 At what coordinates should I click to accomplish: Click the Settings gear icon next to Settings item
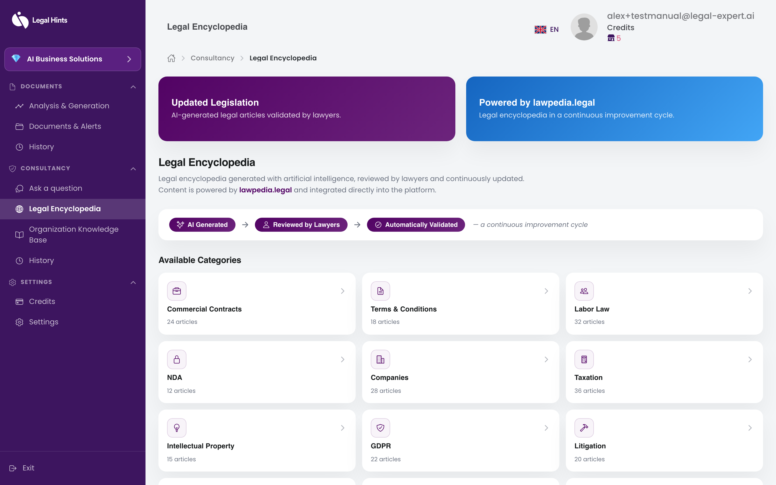19,322
